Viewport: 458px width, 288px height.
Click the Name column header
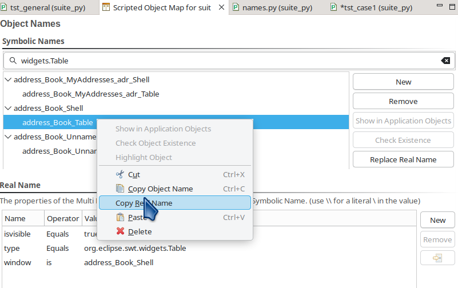coord(23,218)
